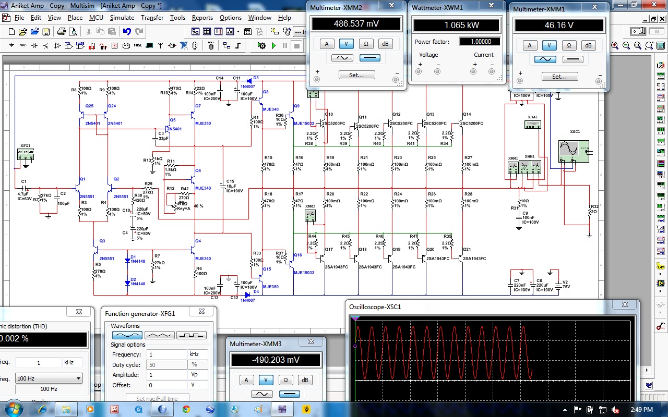This screenshot has width=668, height=417.
Task: Open the Simulate menu
Action: click(122, 17)
